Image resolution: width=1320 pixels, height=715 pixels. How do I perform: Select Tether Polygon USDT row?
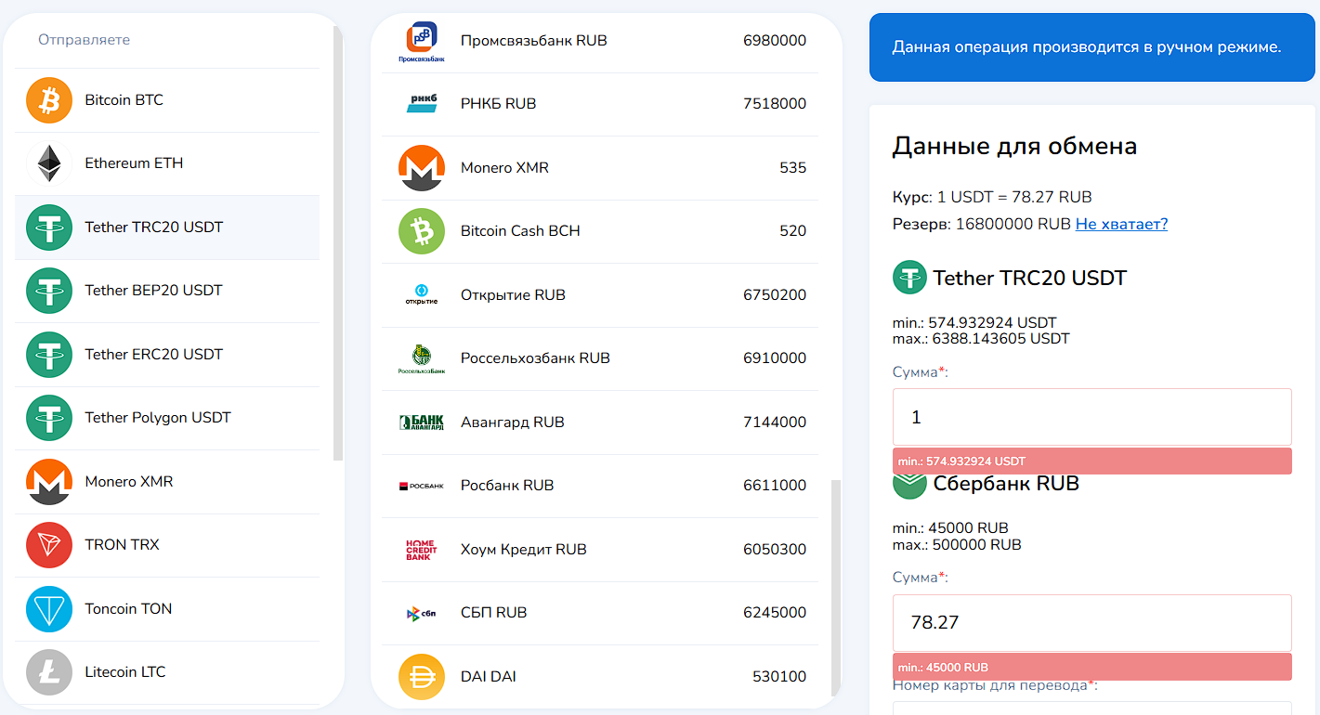point(167,418)
